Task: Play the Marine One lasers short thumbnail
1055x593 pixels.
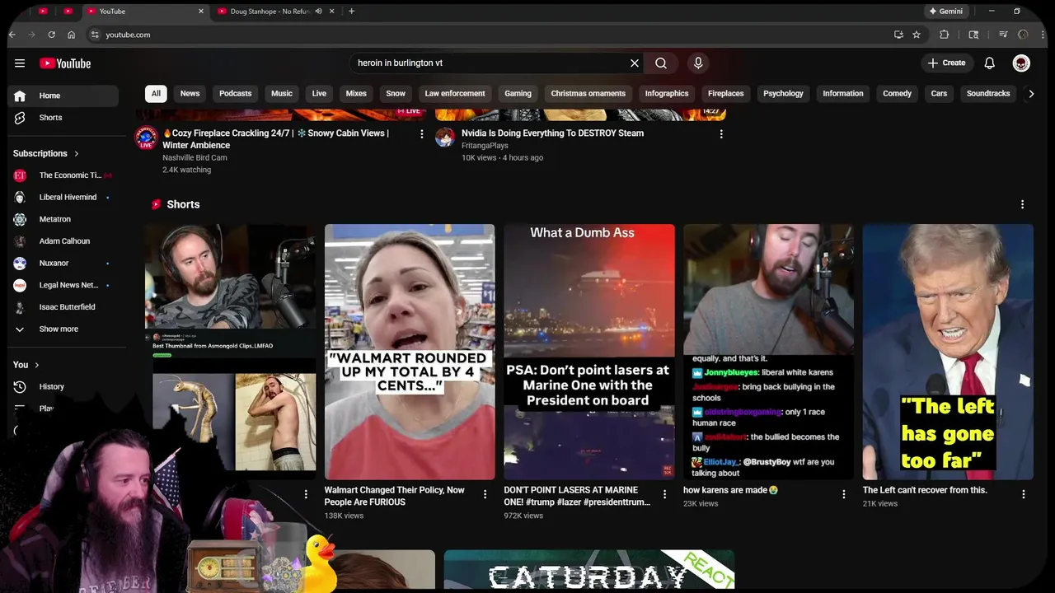Action: pyautogui.click(x=589, y=352)
